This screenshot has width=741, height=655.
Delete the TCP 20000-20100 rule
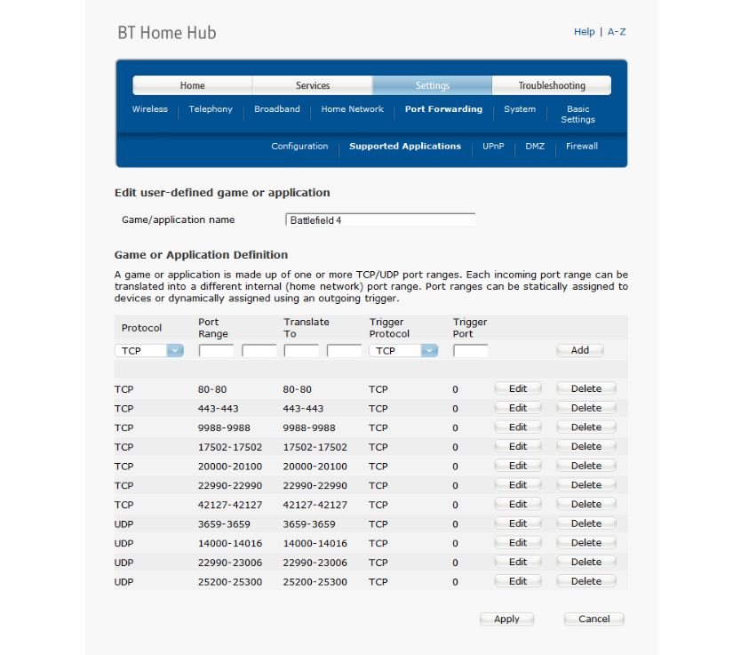tap(586, 466)
